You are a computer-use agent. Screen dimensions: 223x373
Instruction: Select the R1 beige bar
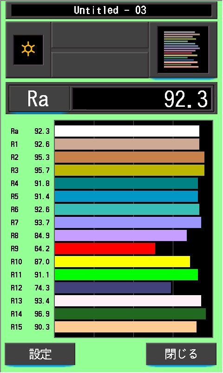(127, 144)
